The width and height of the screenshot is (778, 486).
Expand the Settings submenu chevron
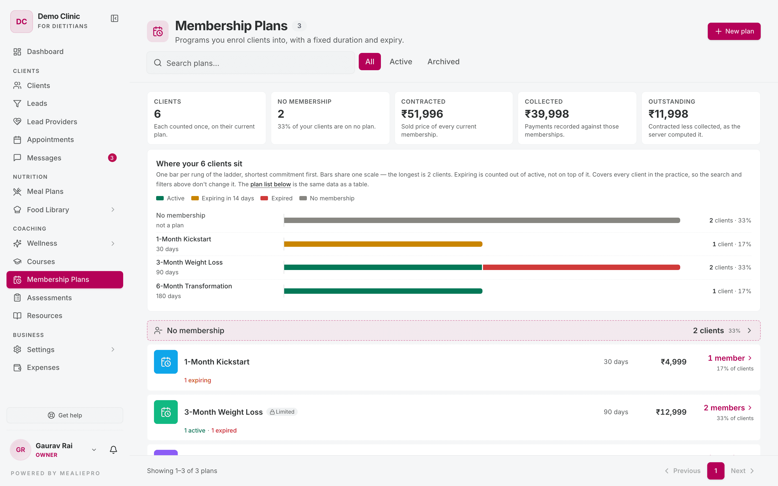[x=113, y=349]
